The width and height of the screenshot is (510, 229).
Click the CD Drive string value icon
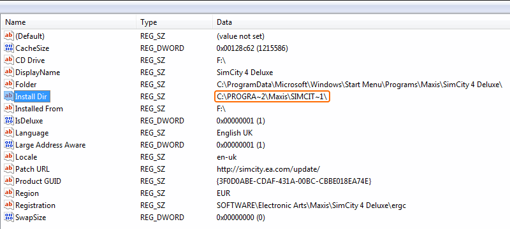click(x=9, y=60)
